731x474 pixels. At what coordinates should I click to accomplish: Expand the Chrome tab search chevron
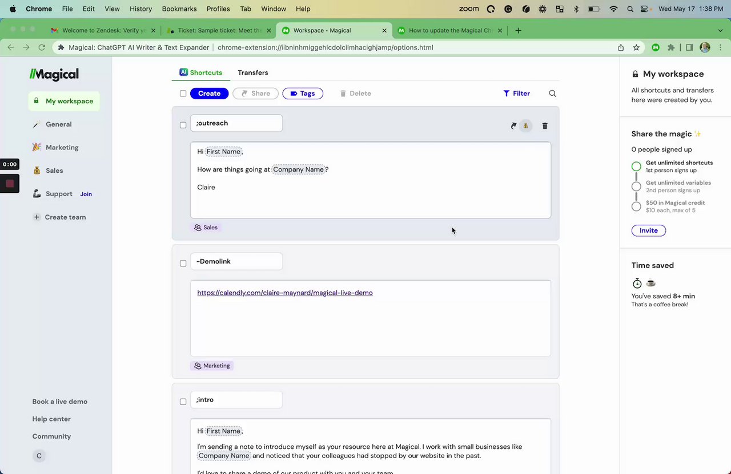pyautogui.click(x=720, y=30)
